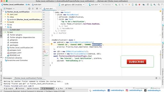Open the Logcat tool tab

pyautogui.click(x=8, y=88)
